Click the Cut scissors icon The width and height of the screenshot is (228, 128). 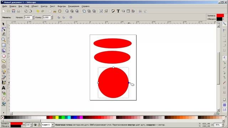pos(55,11)
